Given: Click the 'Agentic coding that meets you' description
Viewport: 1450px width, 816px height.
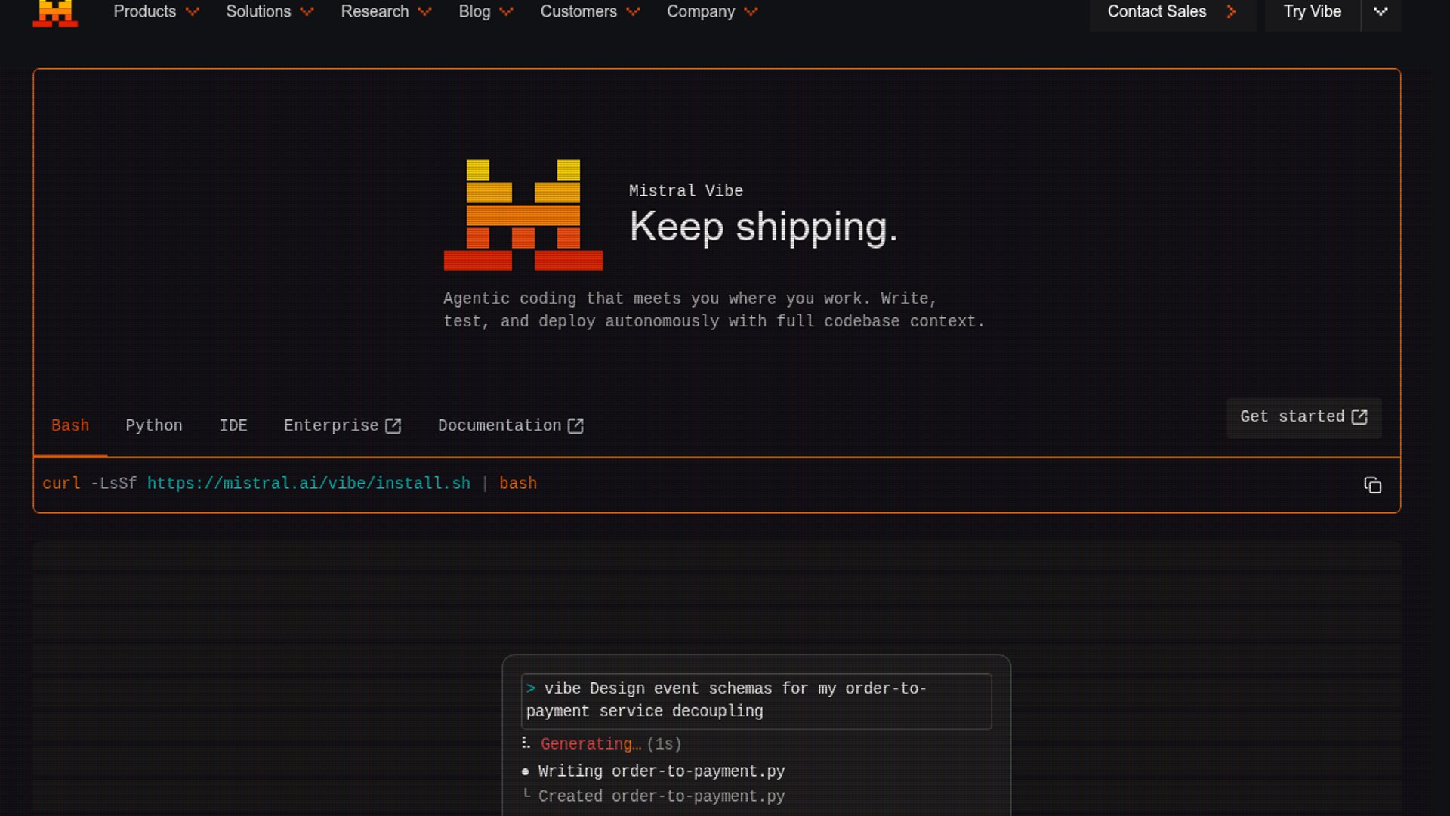Looking at the screenshot, I should (x=714, y=310).
